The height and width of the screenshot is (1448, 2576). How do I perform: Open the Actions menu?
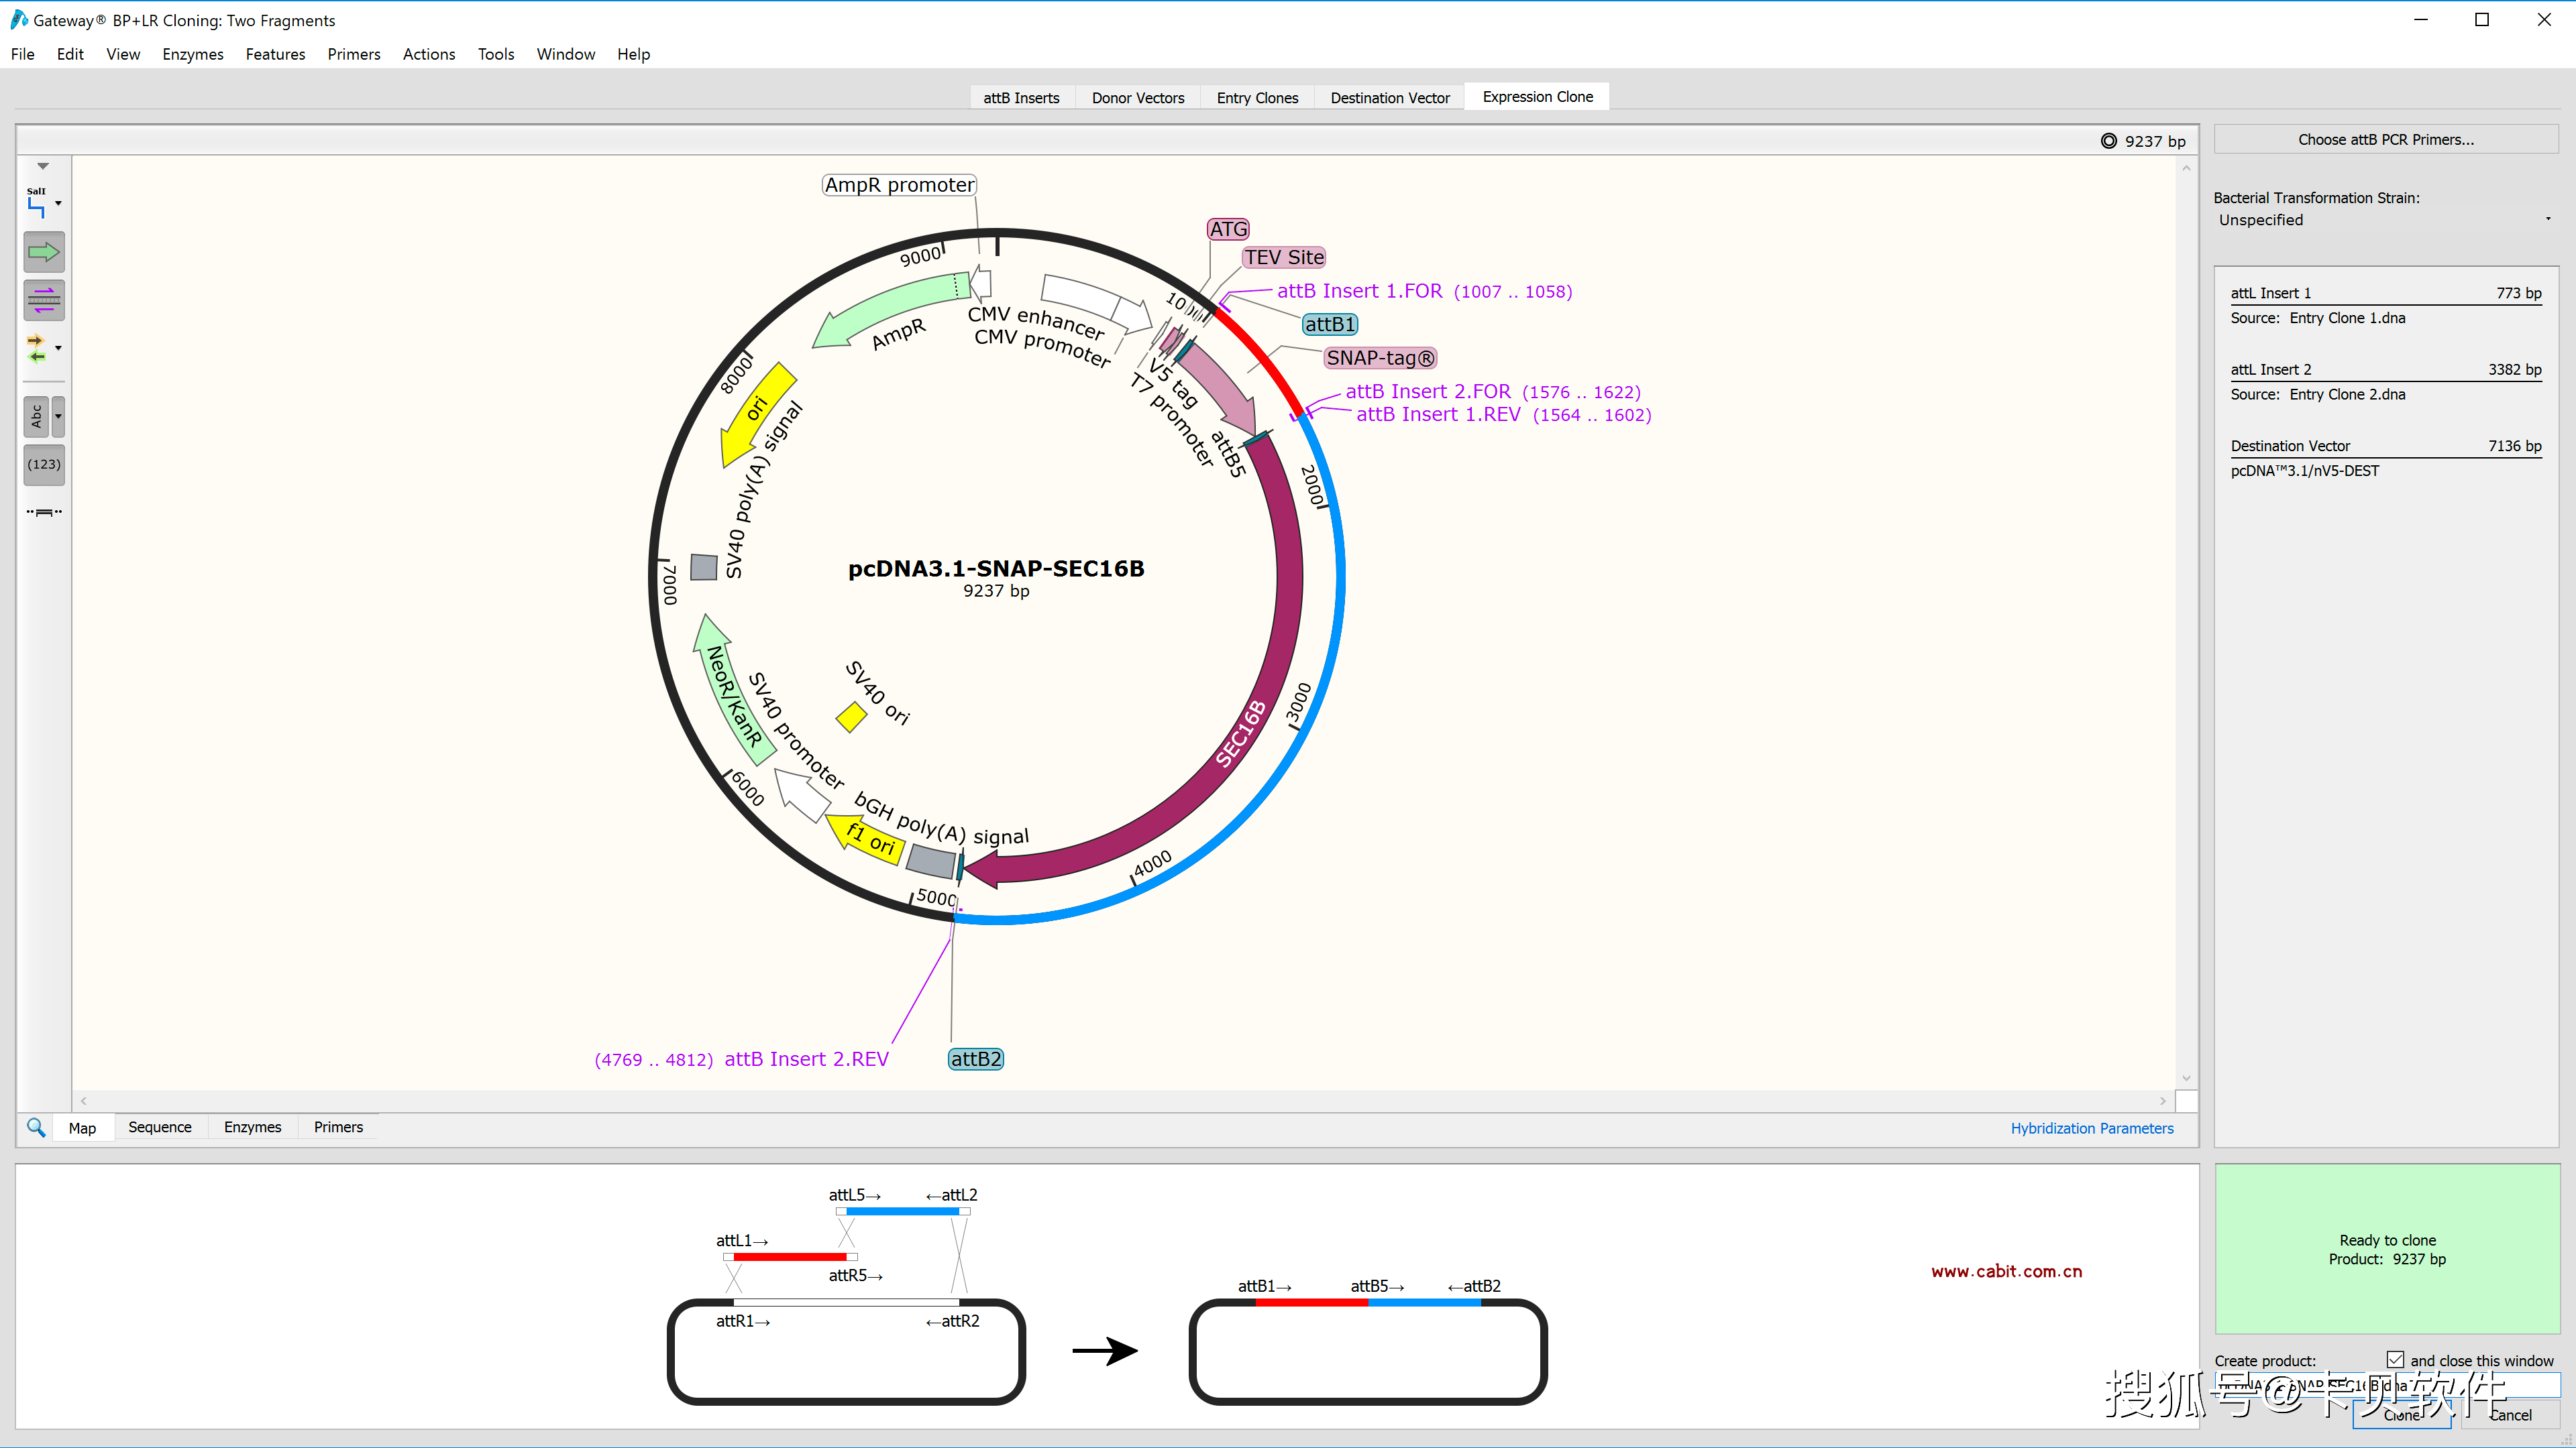(428, 54)
